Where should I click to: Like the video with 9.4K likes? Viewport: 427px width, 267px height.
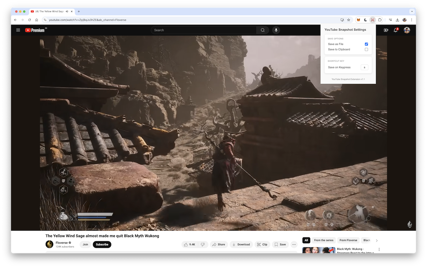(189, 245)
